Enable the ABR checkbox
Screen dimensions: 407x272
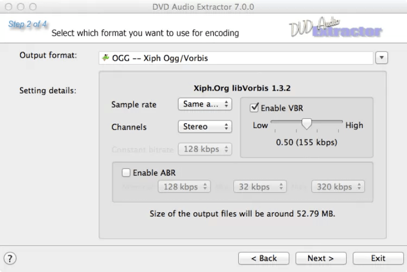coord(126,173)
